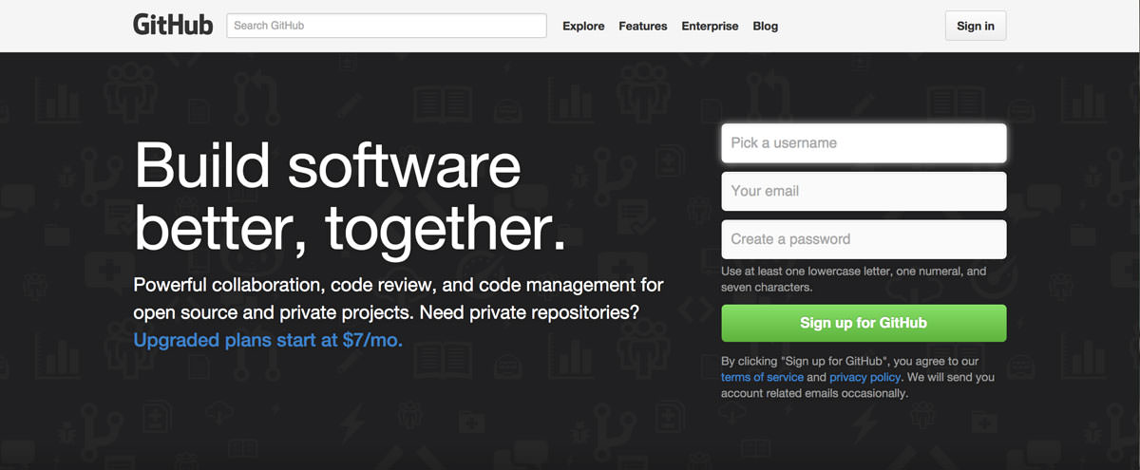Click the GitHub logo
1140x470 pixels.
click(x=173, y=26)
